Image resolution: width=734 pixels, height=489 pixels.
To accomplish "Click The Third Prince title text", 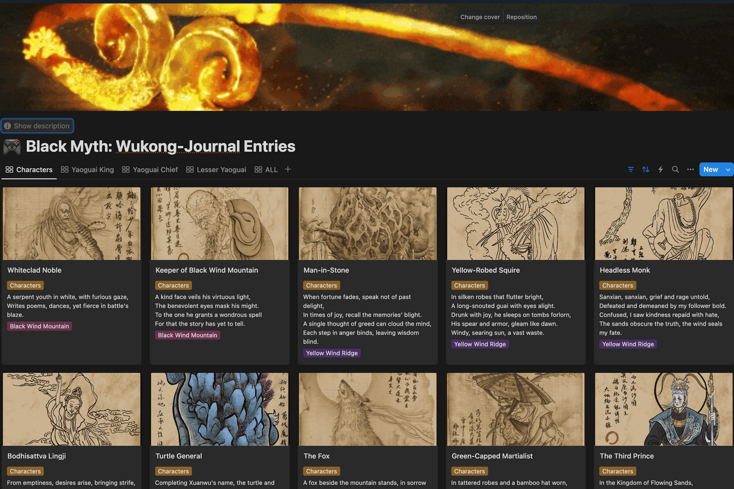I will [627, 456].
